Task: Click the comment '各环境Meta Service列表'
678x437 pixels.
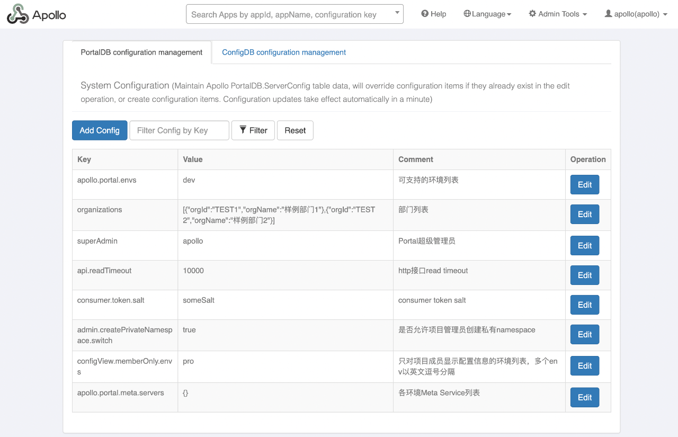Action: point(439,393)
